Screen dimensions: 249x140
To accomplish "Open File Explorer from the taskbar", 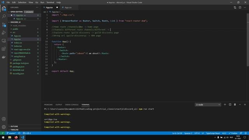I will click(x=10, y=137).
